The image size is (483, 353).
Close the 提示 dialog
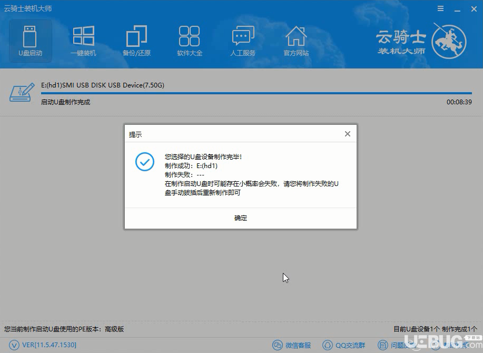coord(348,134)
